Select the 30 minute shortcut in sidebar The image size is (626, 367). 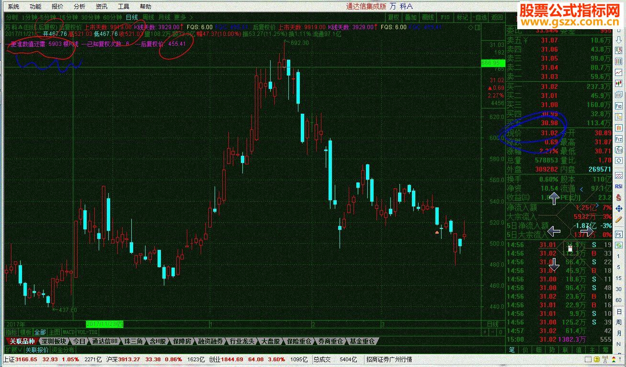619,289
